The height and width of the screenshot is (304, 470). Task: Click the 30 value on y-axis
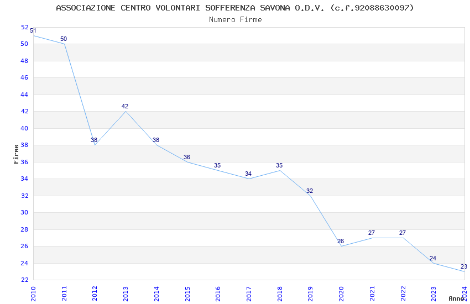point(24,212)
